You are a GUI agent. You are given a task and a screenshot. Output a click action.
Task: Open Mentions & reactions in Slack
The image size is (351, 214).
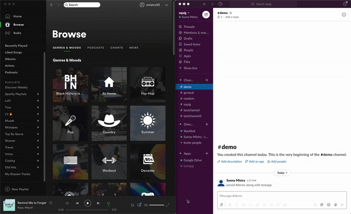(x=194, y=33)
